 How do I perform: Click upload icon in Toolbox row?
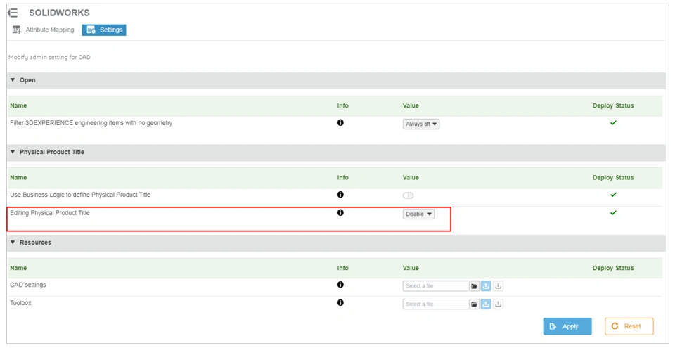pos(486,304)
